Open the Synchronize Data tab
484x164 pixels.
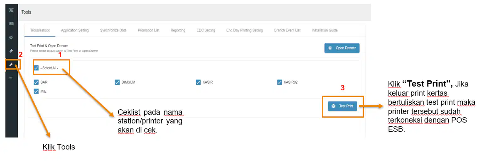coord(113,31)
